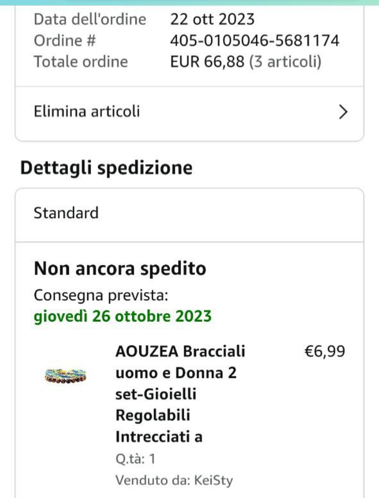Click the Consegna prevista label

click(101, 295)
